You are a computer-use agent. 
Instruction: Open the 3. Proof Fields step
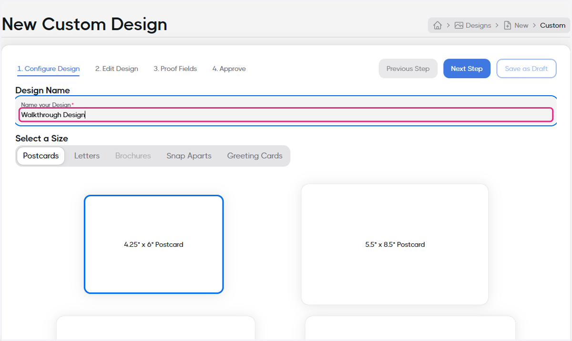[x=175, y=69]
